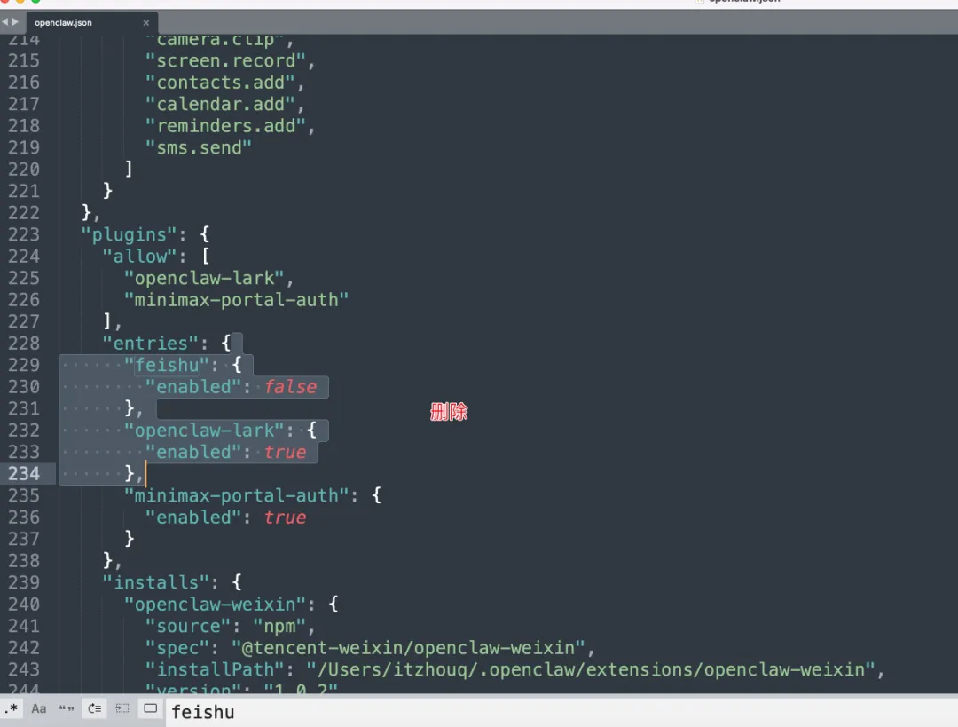Toggle find in selection option

click(122, 708)
